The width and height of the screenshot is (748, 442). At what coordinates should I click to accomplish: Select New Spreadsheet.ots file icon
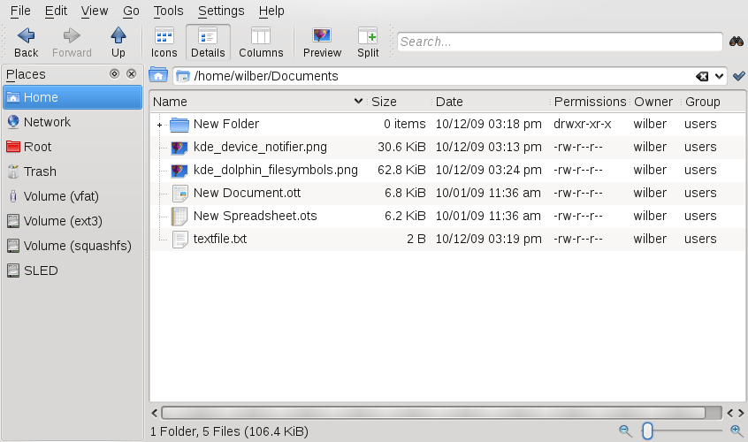coord(179,216)
